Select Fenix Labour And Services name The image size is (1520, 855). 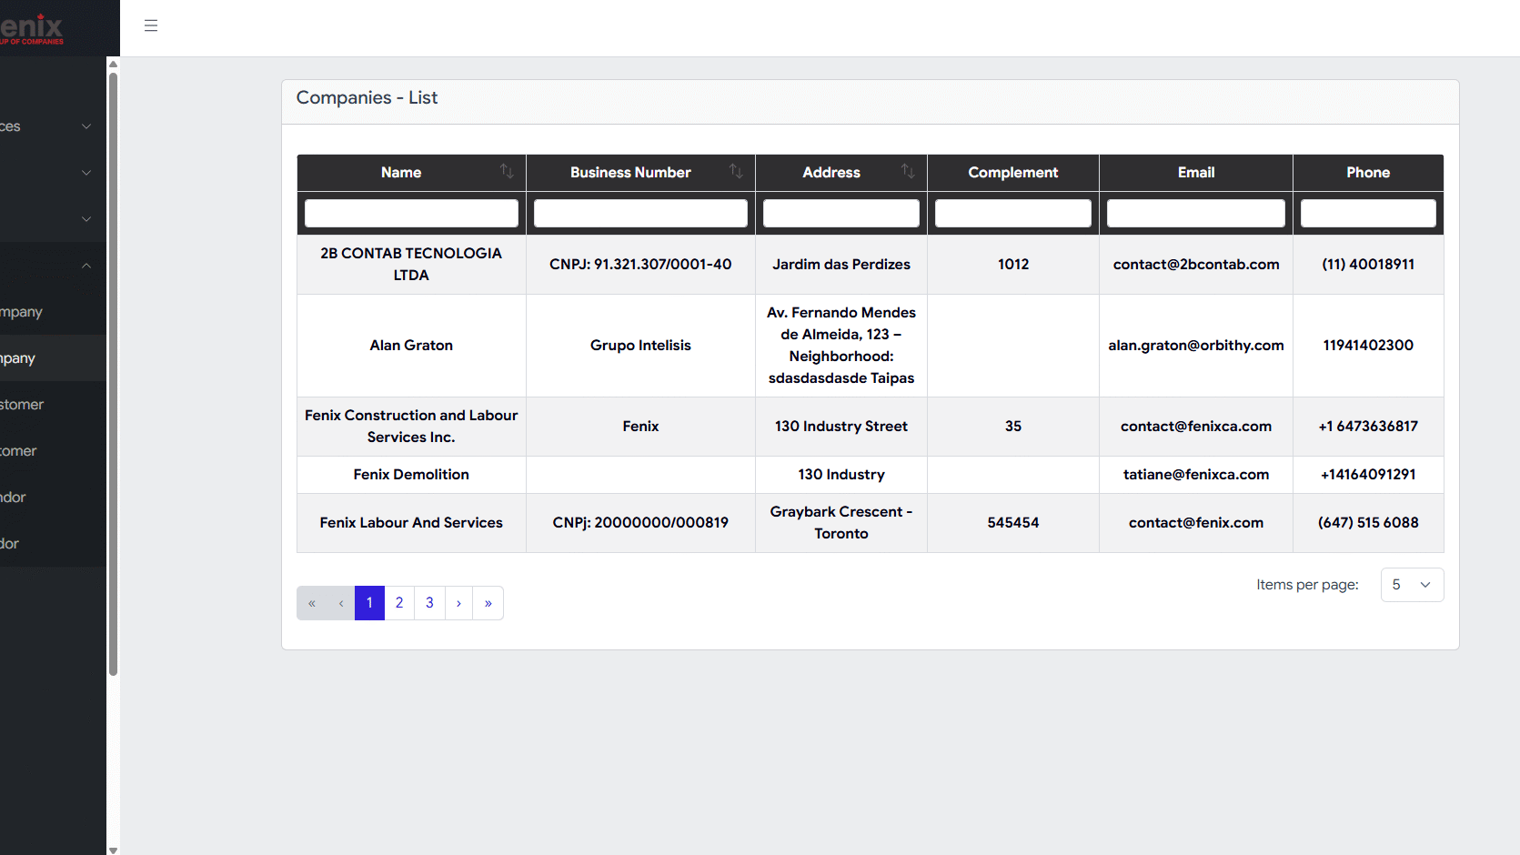(411, 523)
